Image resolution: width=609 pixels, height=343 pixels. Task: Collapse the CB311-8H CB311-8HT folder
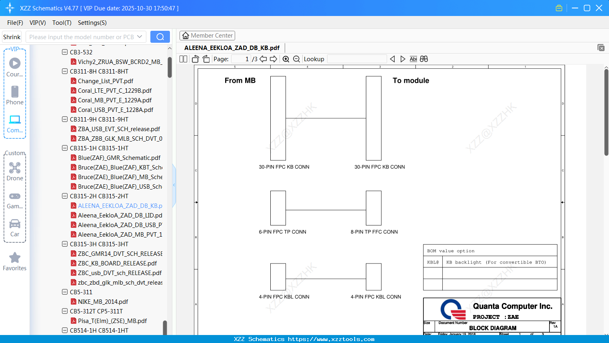[65, 71]
